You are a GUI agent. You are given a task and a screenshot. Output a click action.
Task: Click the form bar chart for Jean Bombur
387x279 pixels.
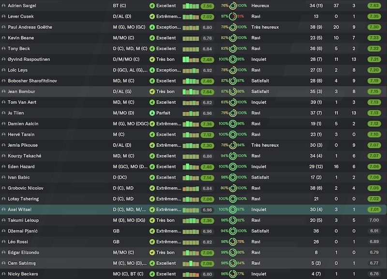191,92
